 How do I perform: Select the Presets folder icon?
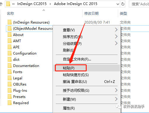click(x=9, y=97)
